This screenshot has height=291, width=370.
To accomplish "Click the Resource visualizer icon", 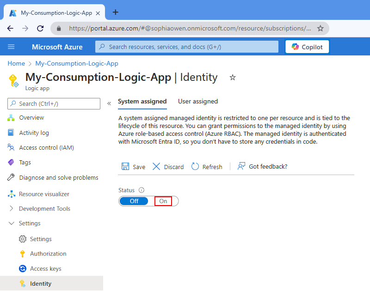I will (x=11, y=194).
